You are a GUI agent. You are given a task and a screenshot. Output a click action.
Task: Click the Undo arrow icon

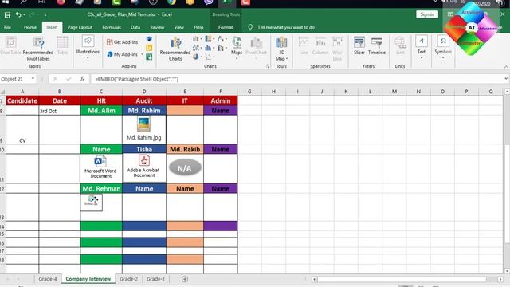point(18,14)
